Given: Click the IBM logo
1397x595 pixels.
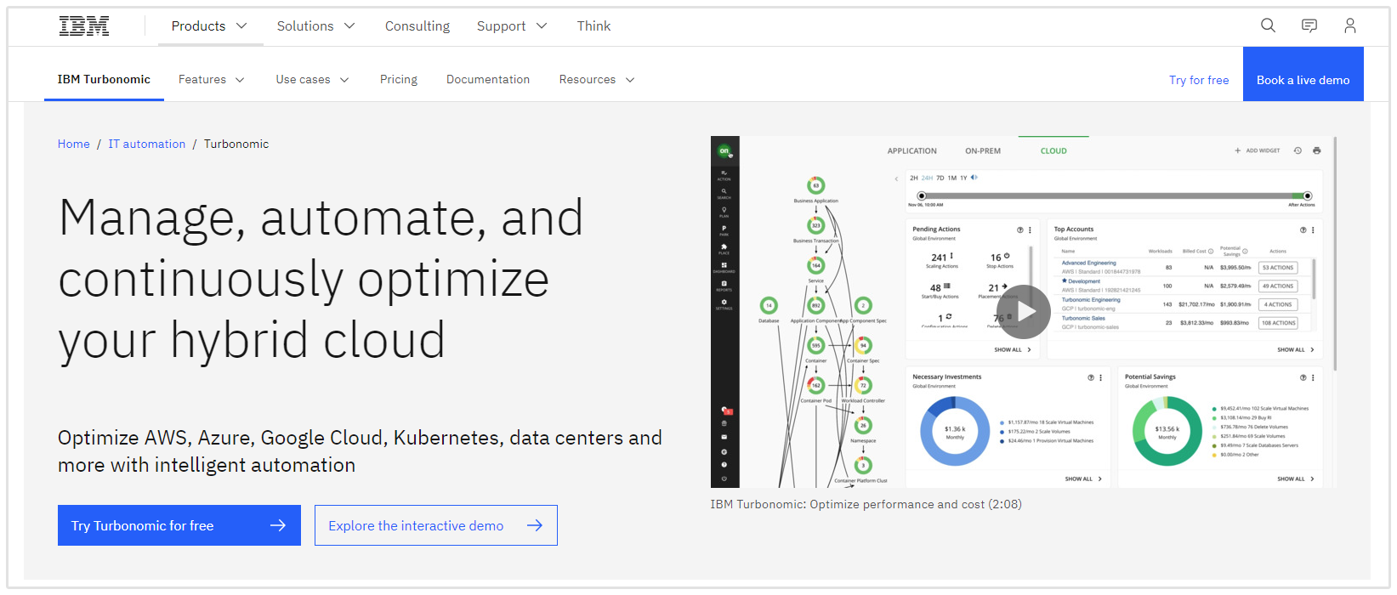Looking at the screenshot, I should (x=84, y=26).
